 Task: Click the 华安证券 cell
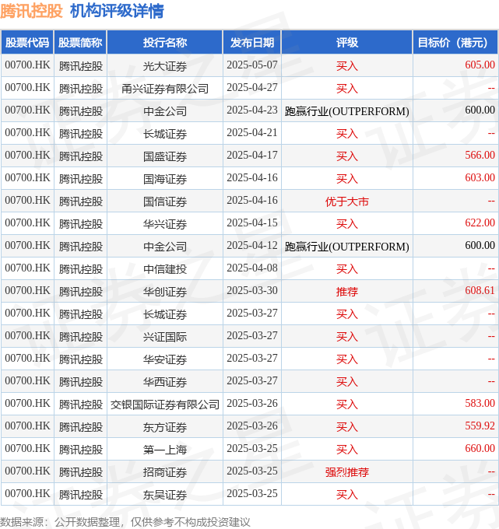tap(165, 359)
